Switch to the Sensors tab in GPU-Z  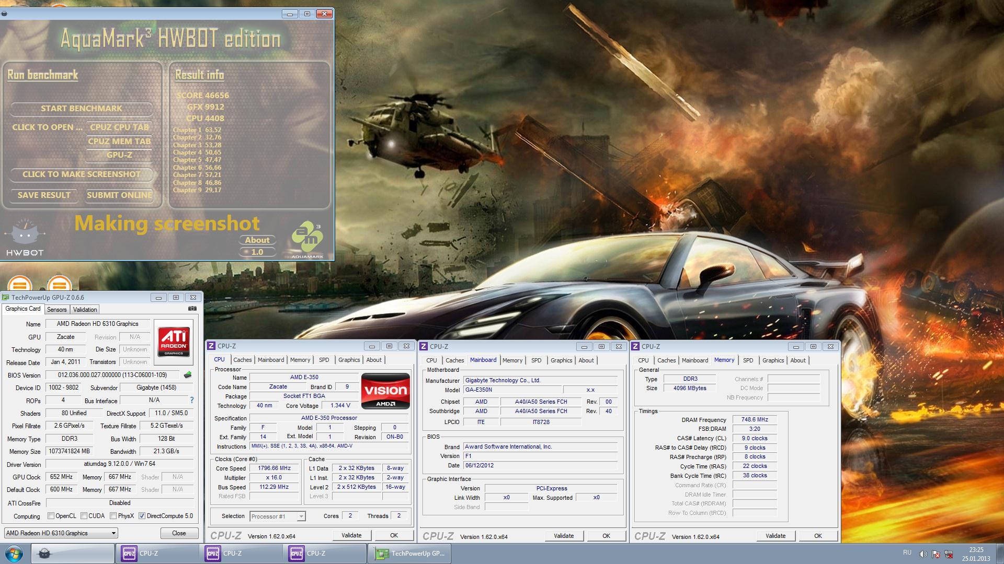tap(57, 310)
